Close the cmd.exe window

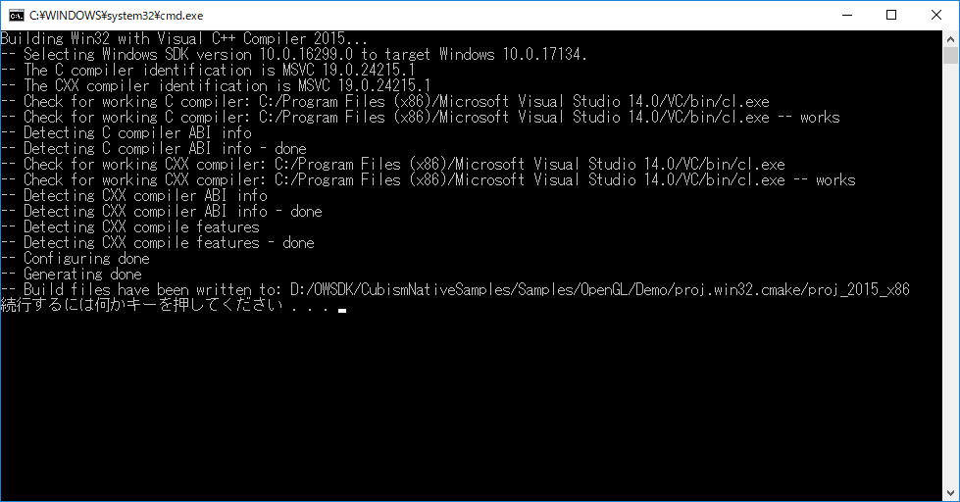(936, 16)
